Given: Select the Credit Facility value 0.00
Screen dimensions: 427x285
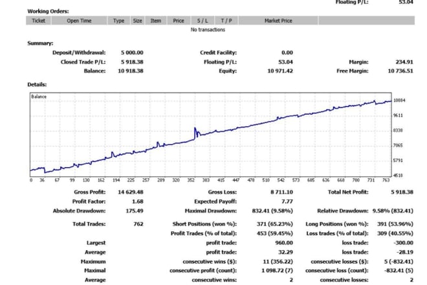Looking at the screenshot, I should pyautogui.click(x=287, y=52).
